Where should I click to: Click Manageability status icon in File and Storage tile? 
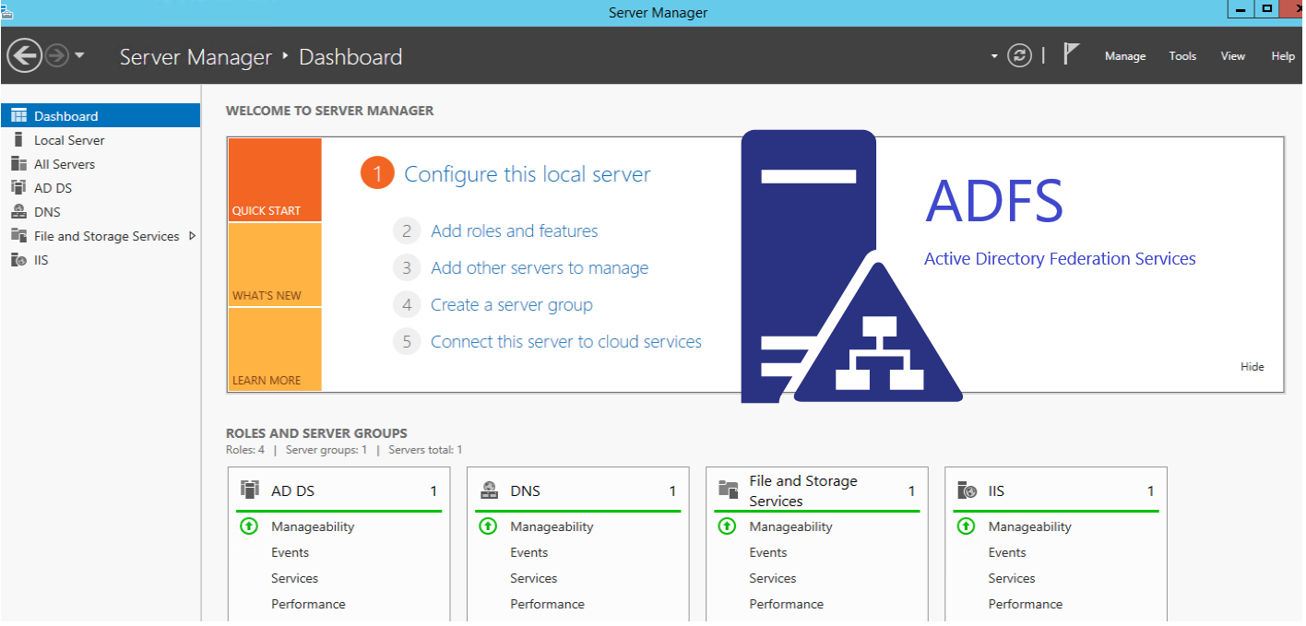[x=727, y=526]
